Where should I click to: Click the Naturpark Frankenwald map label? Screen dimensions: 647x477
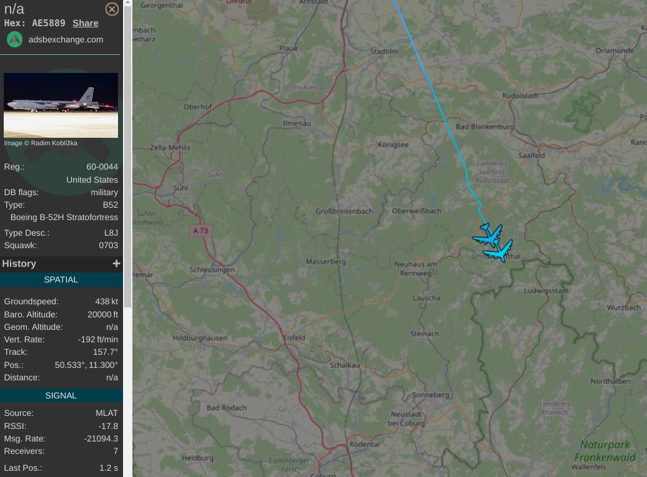(605, 451)
